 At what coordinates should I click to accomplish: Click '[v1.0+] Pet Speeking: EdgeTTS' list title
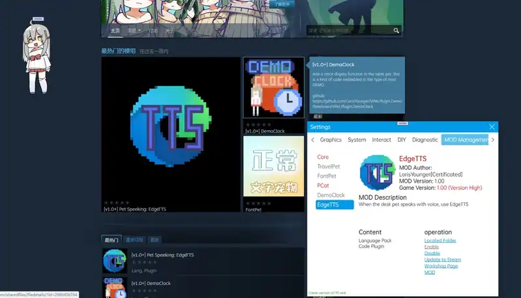(x=162, y=255)
